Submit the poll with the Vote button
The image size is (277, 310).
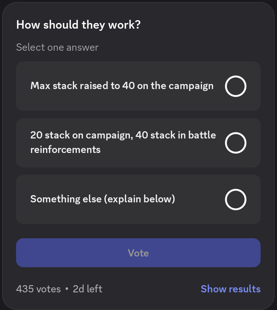click(138, 253)
